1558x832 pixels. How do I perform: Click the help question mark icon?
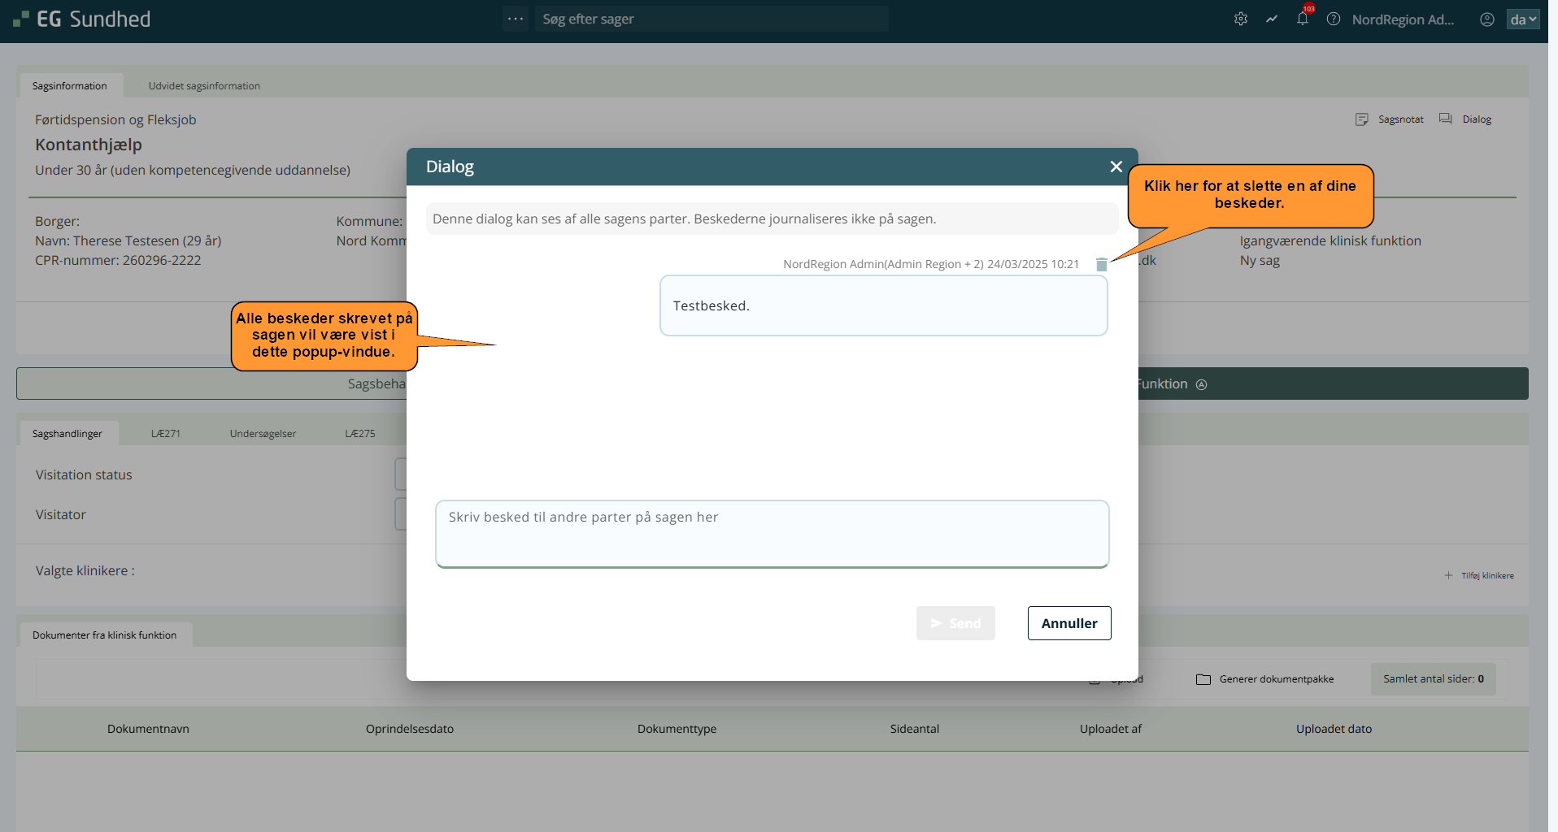pos(1334,19)
